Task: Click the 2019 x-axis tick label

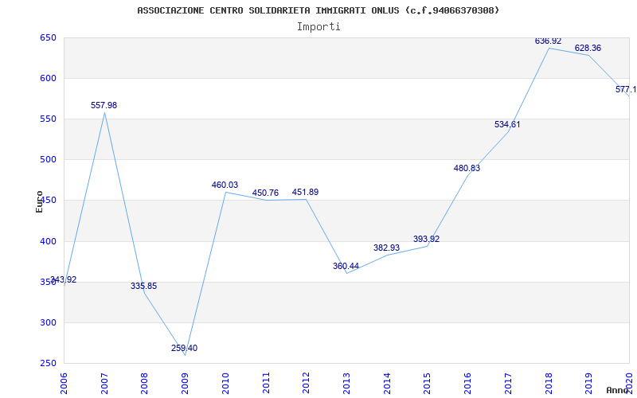Action: click(x=588, y=383)
